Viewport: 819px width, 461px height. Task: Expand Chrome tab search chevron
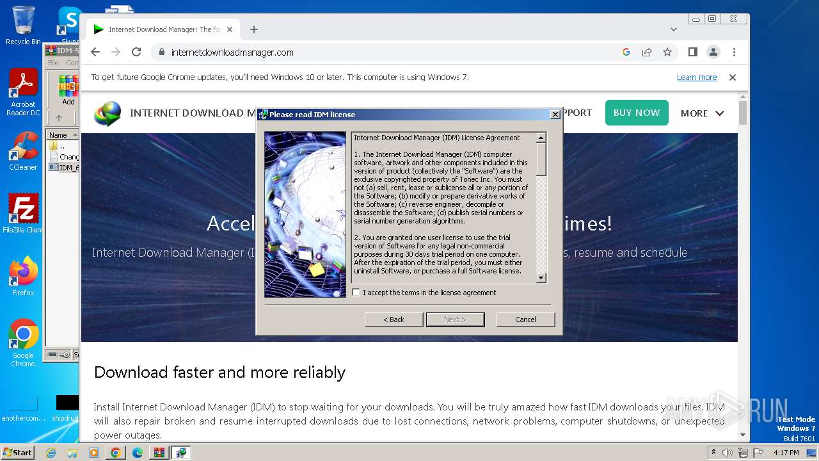674,29
